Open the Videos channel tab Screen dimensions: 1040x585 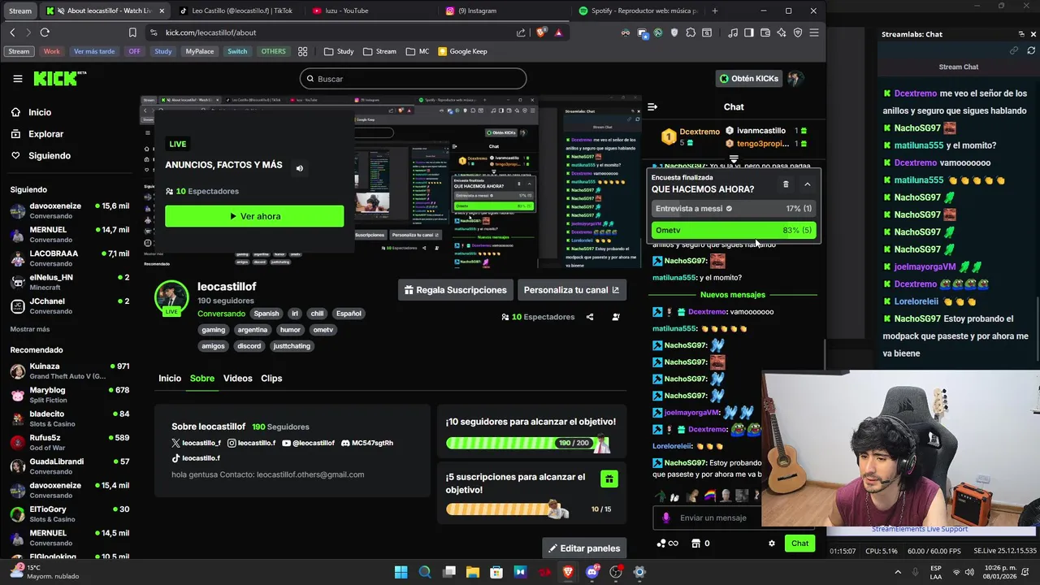(x=238, y=379)
